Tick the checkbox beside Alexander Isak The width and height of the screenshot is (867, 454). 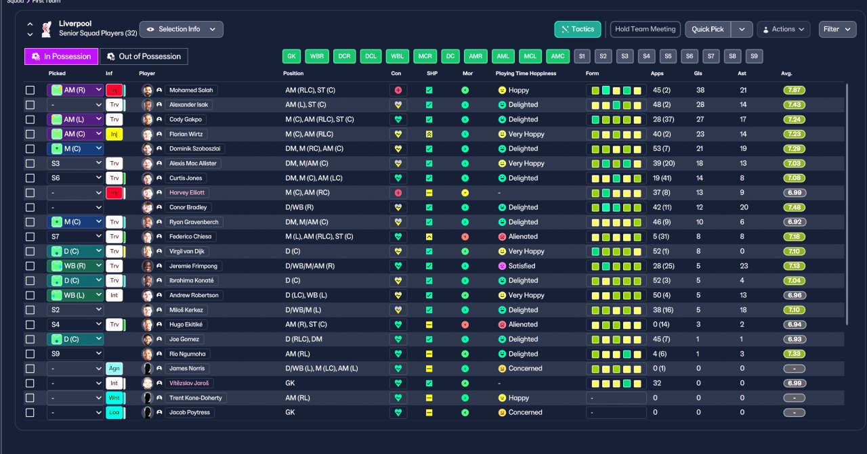pos(30,105)
